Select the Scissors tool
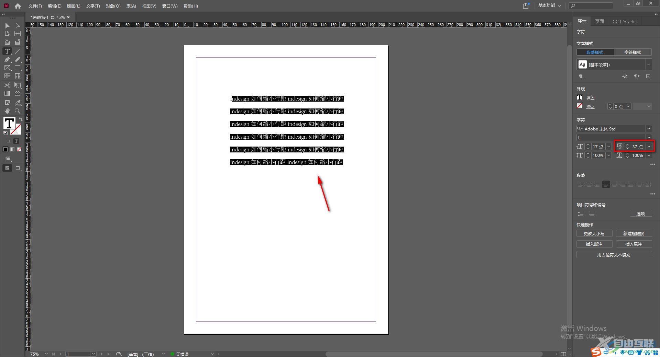 coord(7,85)
